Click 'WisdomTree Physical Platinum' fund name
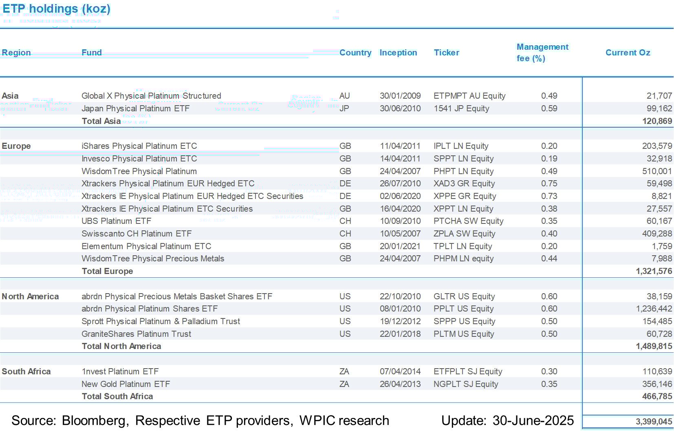 [139, 171]
